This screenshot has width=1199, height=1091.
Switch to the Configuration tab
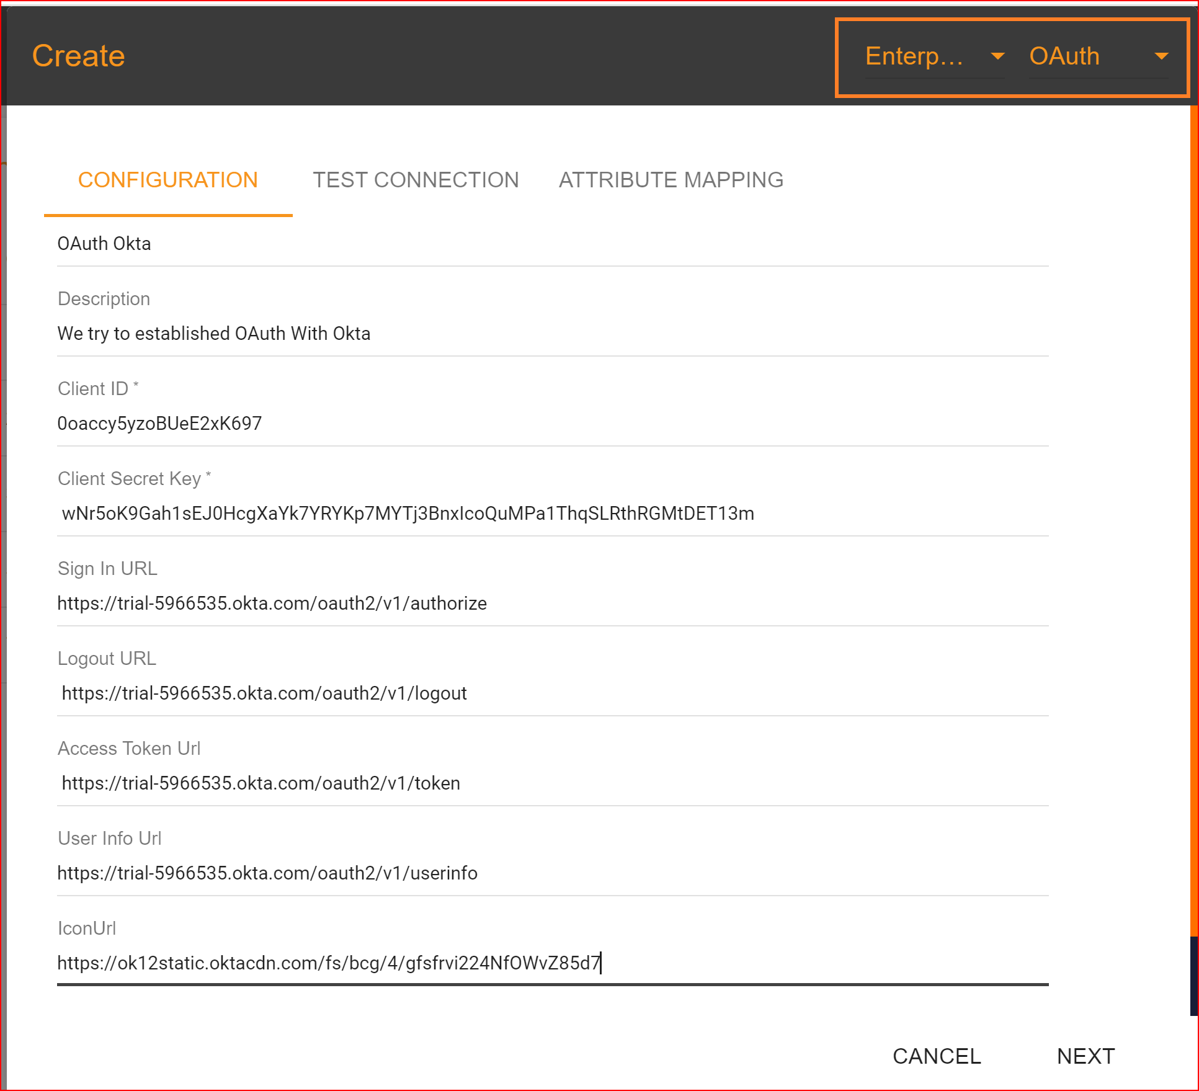[167, 180]
